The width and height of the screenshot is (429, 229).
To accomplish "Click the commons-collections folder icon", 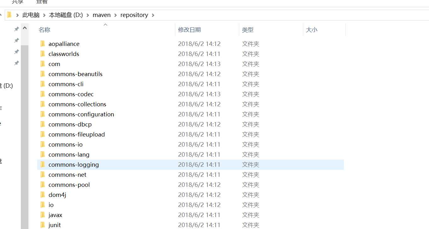I will coord(43,104).
